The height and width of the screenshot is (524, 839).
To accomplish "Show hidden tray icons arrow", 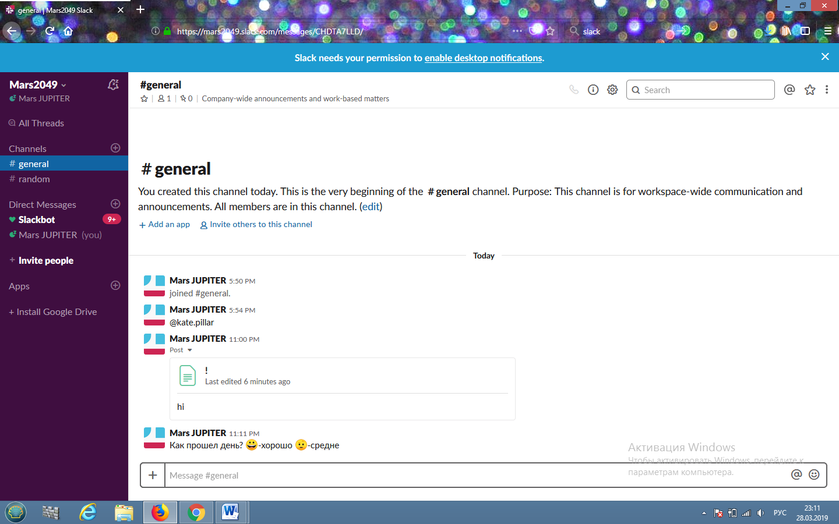I will point(704,513).
